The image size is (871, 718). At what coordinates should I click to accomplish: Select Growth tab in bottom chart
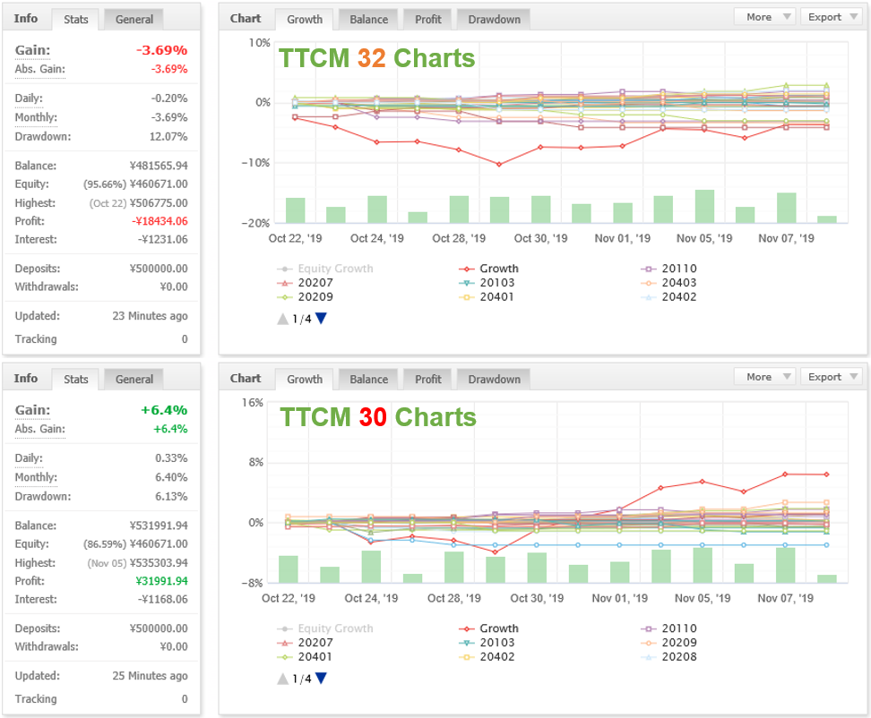pyautogui.click(x=305, y=380)
